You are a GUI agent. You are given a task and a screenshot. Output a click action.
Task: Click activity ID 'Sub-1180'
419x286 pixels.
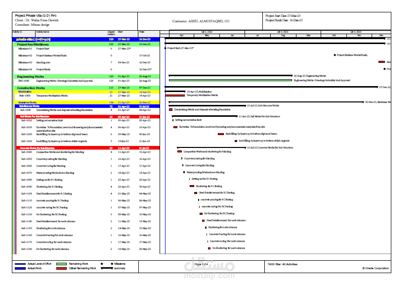[27, 249]
